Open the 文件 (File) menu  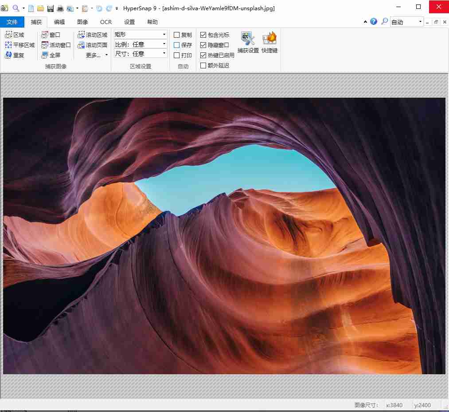click(x=12, y=22)
